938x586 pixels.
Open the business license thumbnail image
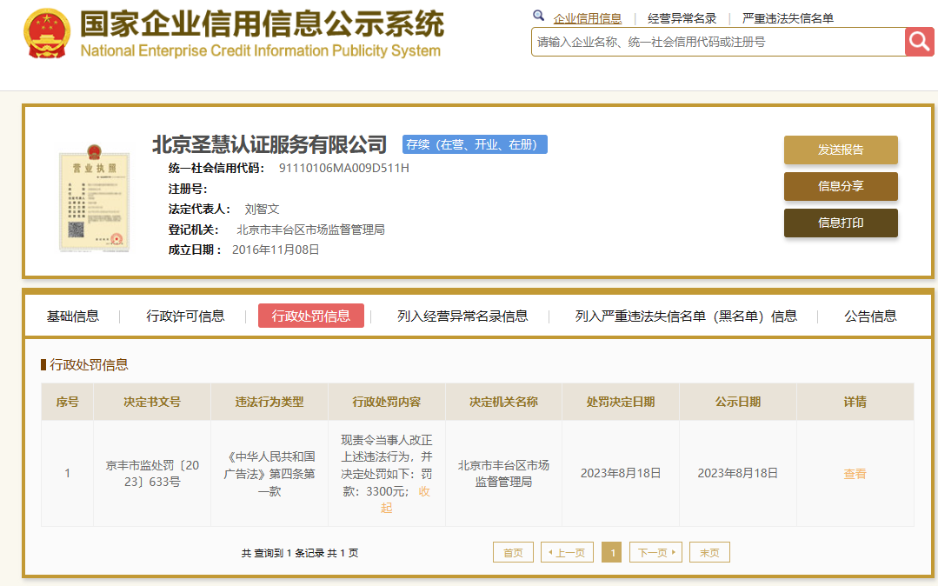tap(94, 198)
